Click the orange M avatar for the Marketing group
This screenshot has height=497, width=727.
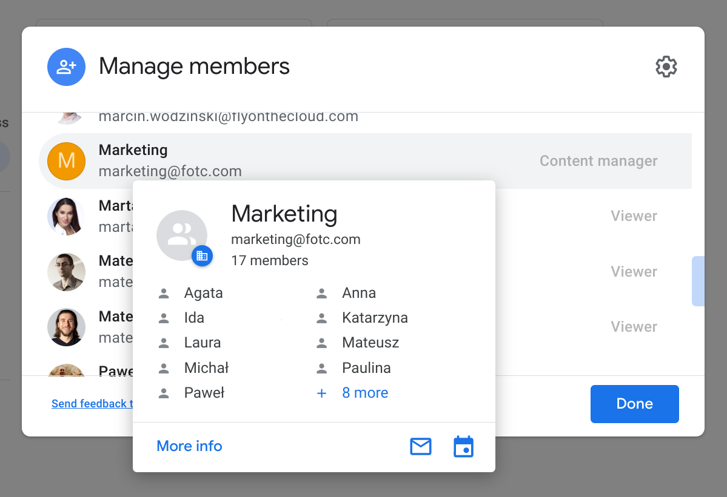coord(66,161)
